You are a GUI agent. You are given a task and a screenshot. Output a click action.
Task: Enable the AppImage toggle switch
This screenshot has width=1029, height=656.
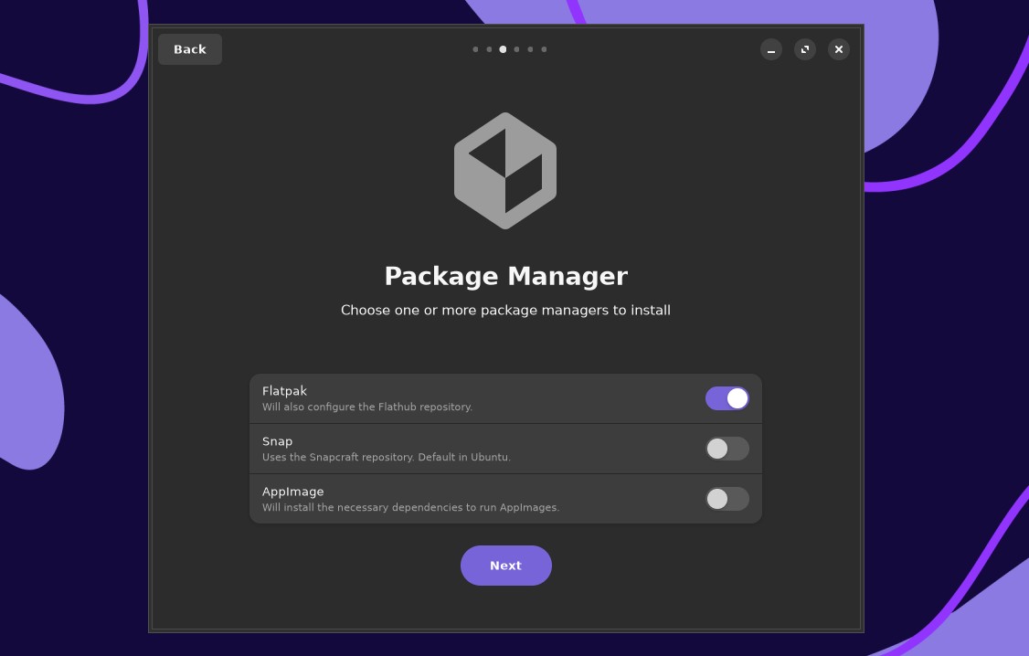[727, 499]
